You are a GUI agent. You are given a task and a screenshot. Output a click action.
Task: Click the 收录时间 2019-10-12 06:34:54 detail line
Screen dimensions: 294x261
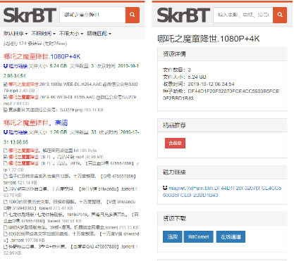(x=199, y=84)
